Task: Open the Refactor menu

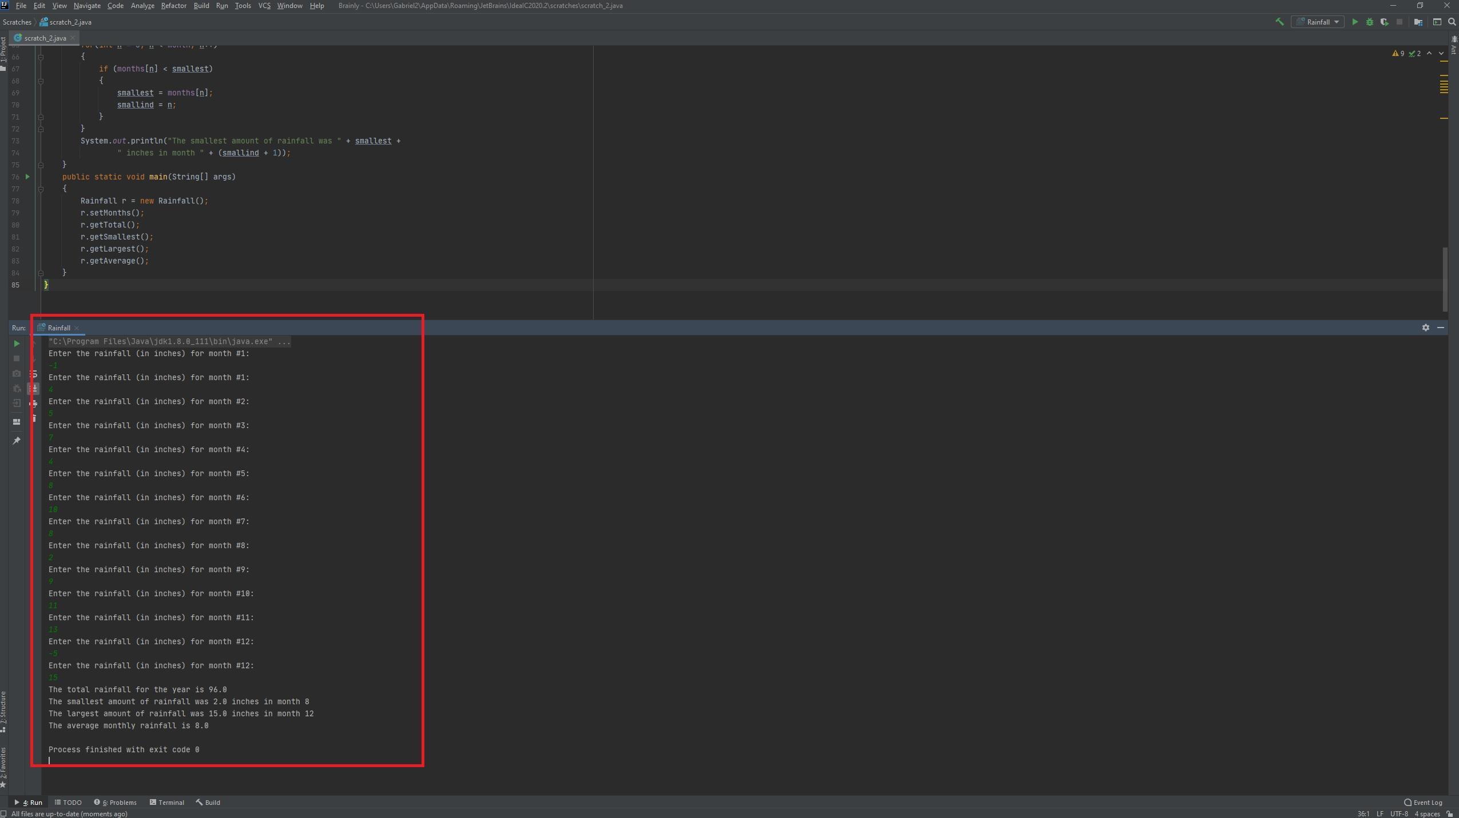Action: click(x=173, y=6)
